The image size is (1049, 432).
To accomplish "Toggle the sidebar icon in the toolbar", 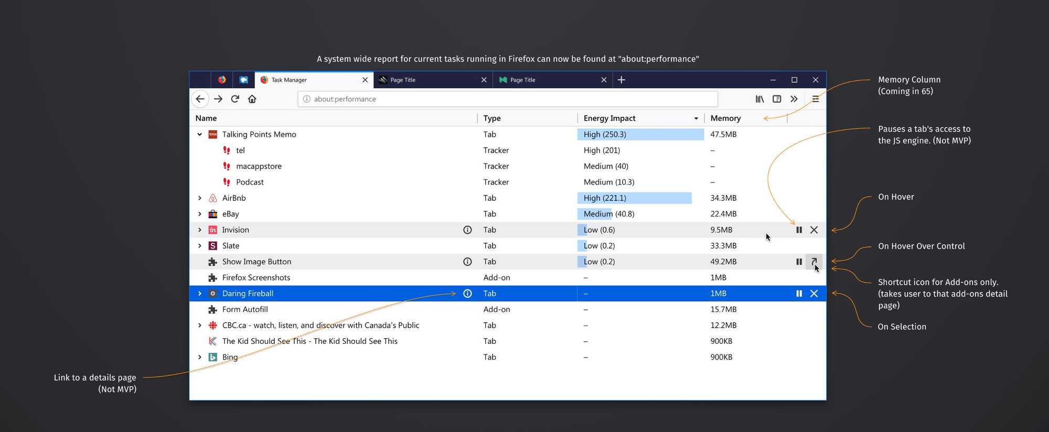I will click(x=777, y=99).
